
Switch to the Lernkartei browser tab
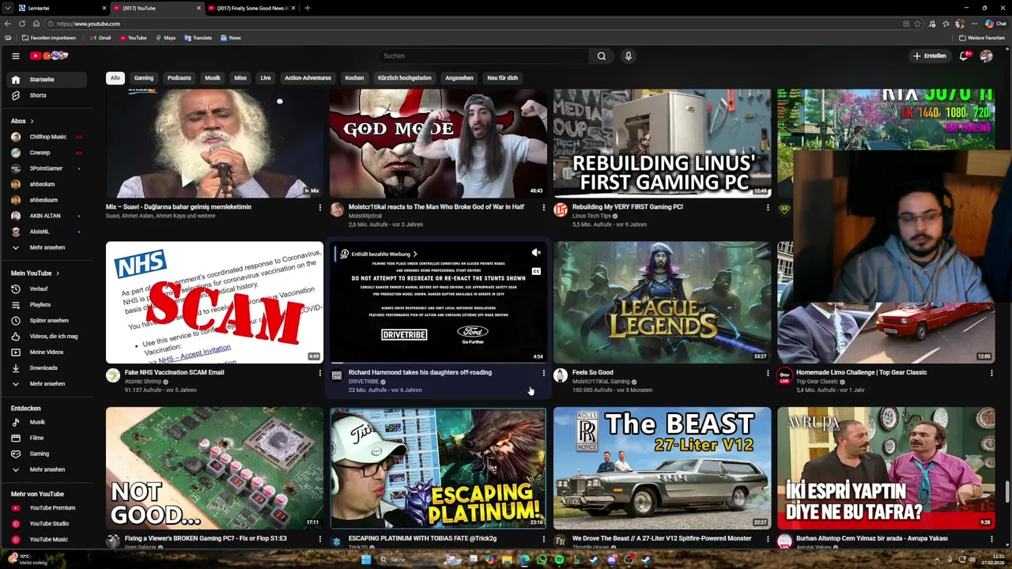[62, 8]
